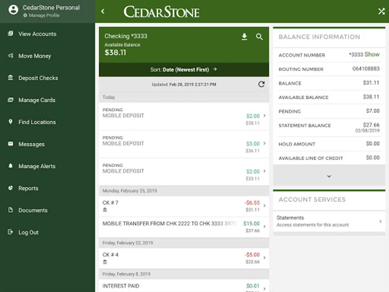The image size is (389, 292).
Task: Click the Log Out exit icon
Action: coord(11,232)
